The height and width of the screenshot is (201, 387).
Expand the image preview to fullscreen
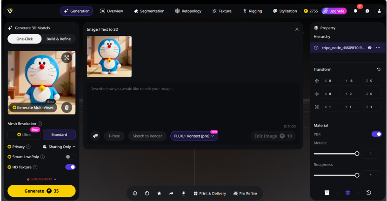pyautogui.click(x=67, y=58)
